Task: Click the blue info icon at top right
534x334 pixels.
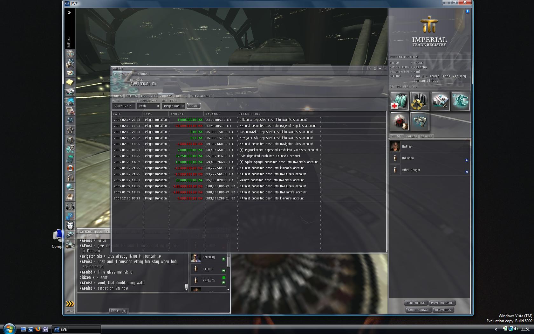Action: point(467,11)
